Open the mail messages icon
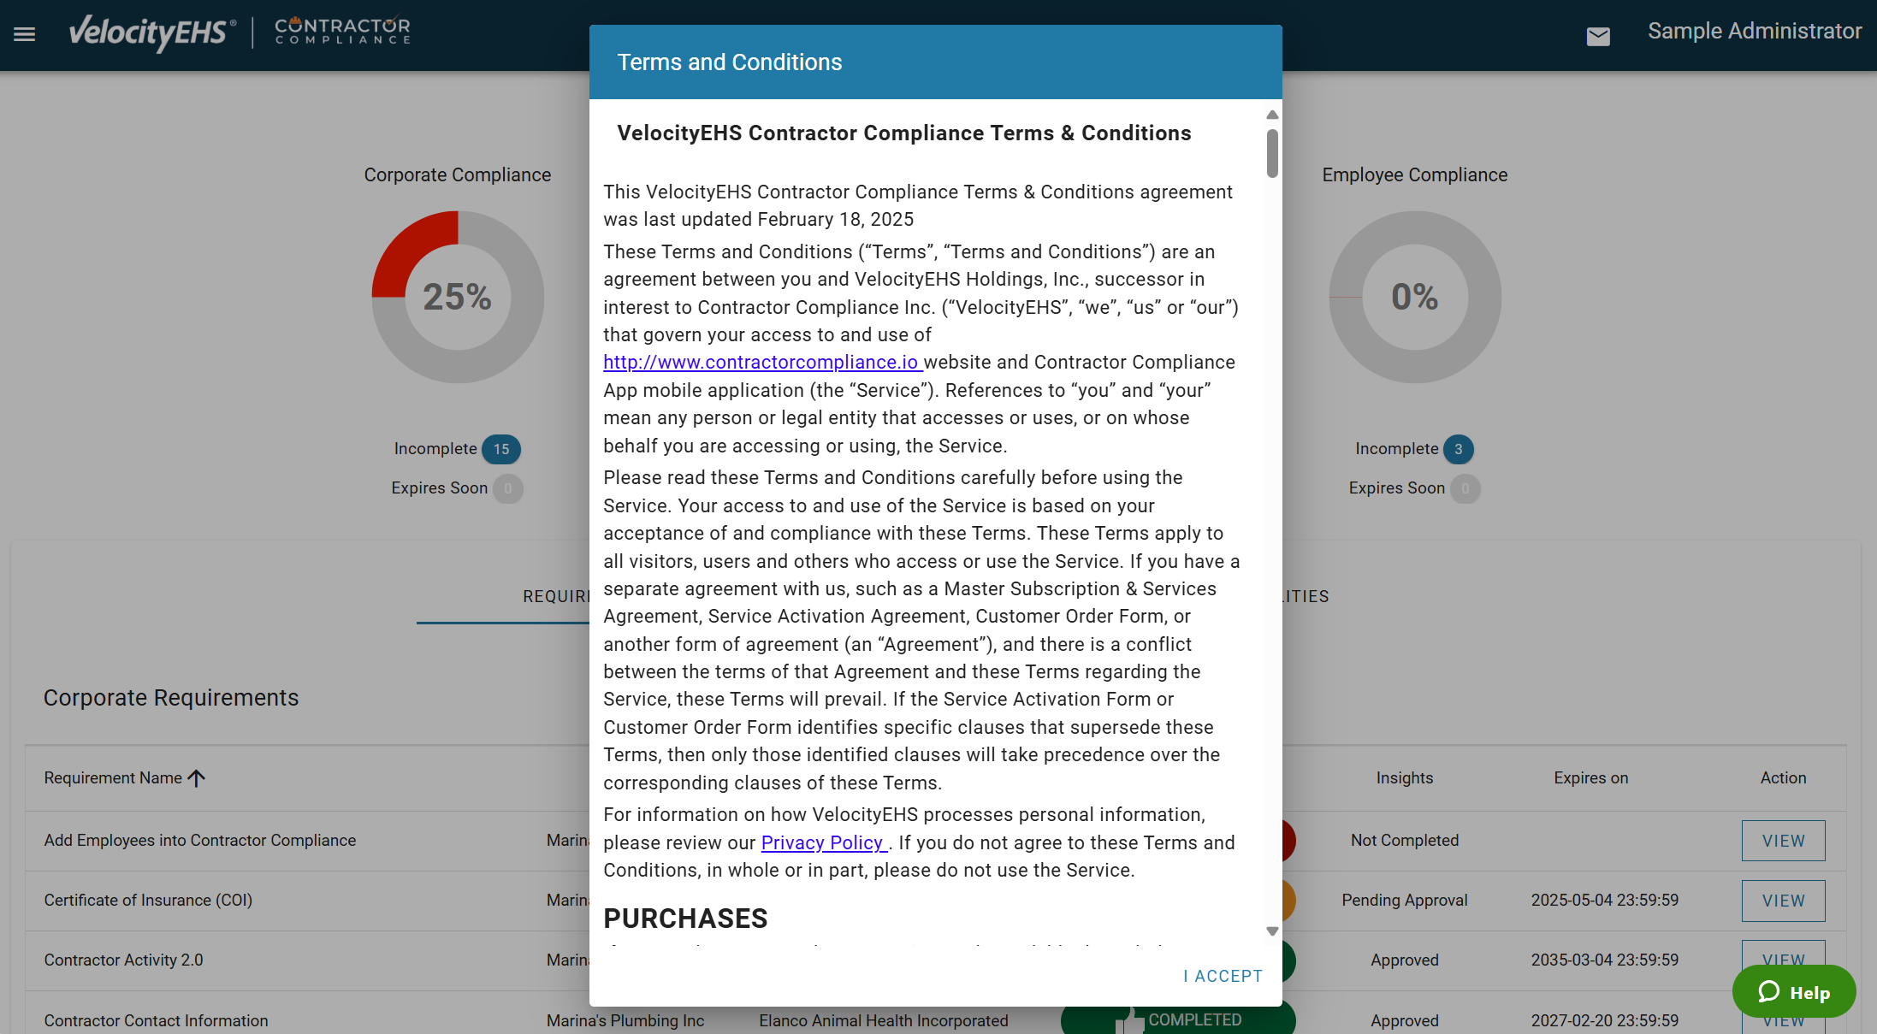1877x1034 pixels. [x=1597, y=36]
